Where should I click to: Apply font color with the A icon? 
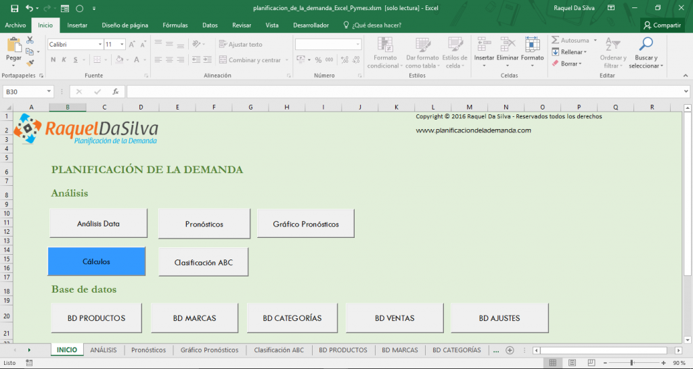[137, 59]
